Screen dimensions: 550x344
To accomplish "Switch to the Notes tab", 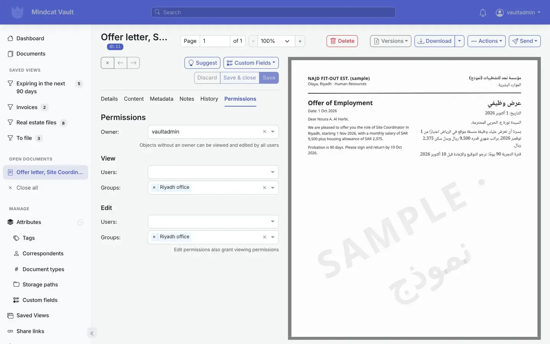I will point(187,99).
